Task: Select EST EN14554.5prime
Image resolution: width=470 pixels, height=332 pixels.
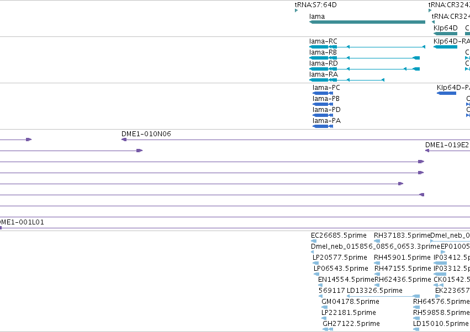Action: [x=346, y=280]
